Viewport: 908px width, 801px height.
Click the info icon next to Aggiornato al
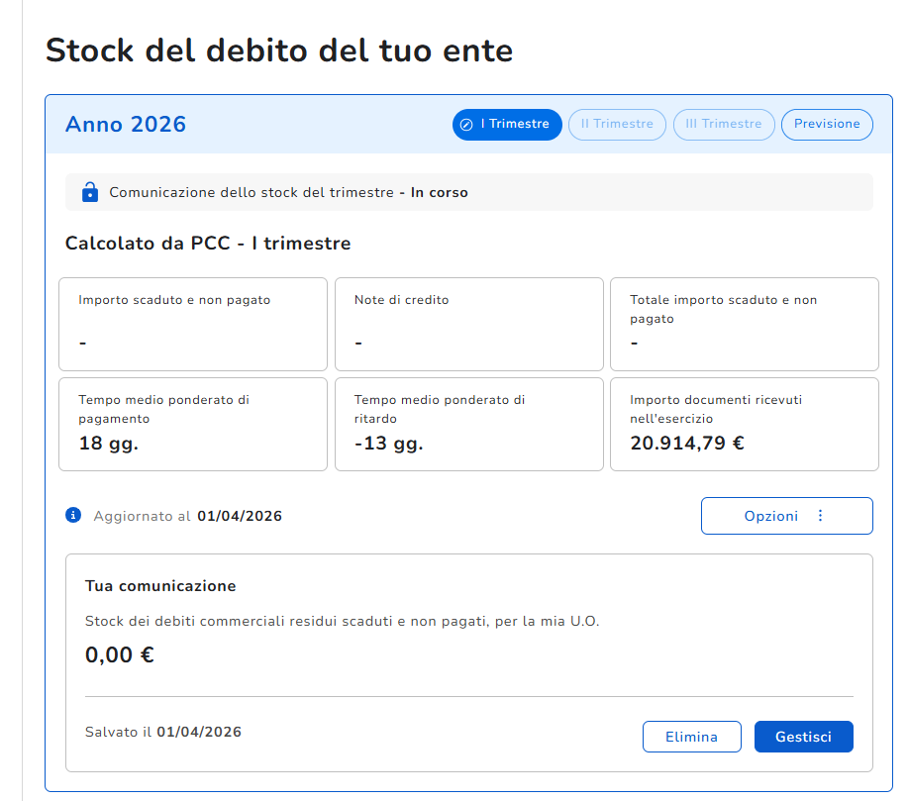point(73,515)
